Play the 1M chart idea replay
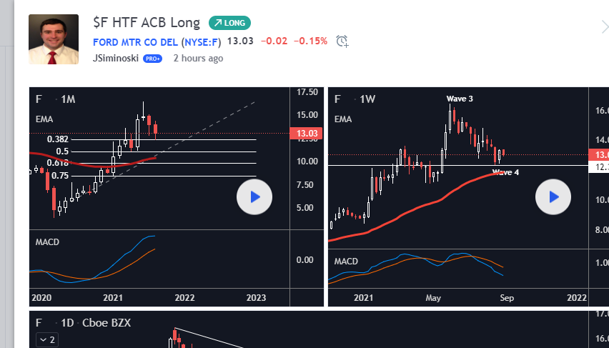This screenshot has height=348, width=609. [254, 197]
